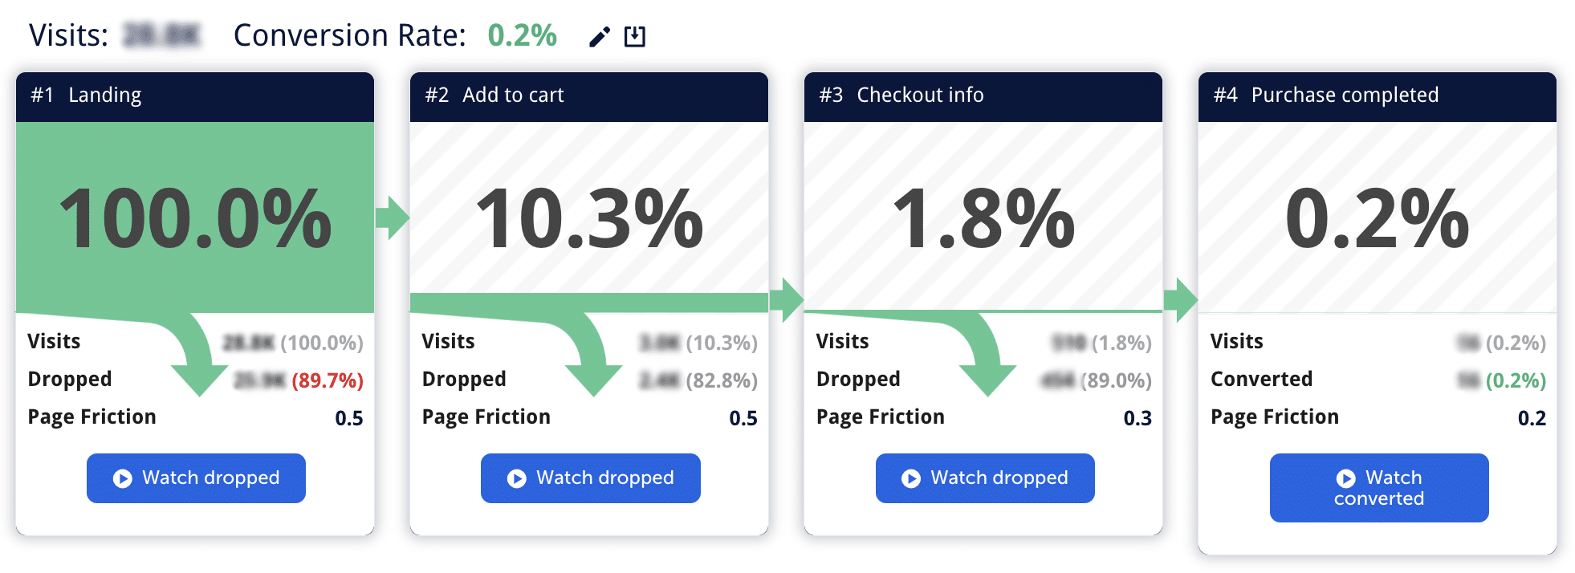The image size is (1575, 573).
Task: Open the #2 Add to cart step header
Action: (588, 95)
